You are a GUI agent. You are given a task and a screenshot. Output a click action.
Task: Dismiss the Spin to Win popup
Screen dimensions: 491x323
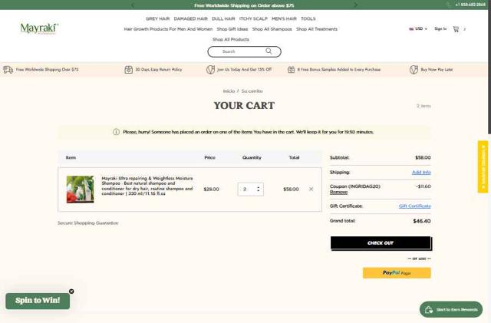click(x=71, y=292)
